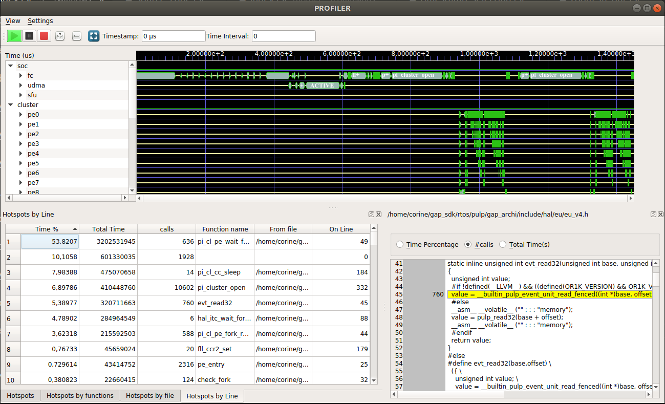This screenshot has width=665, height=404.
Task: Collapse the cluster tree node
Action: [10, 105]
